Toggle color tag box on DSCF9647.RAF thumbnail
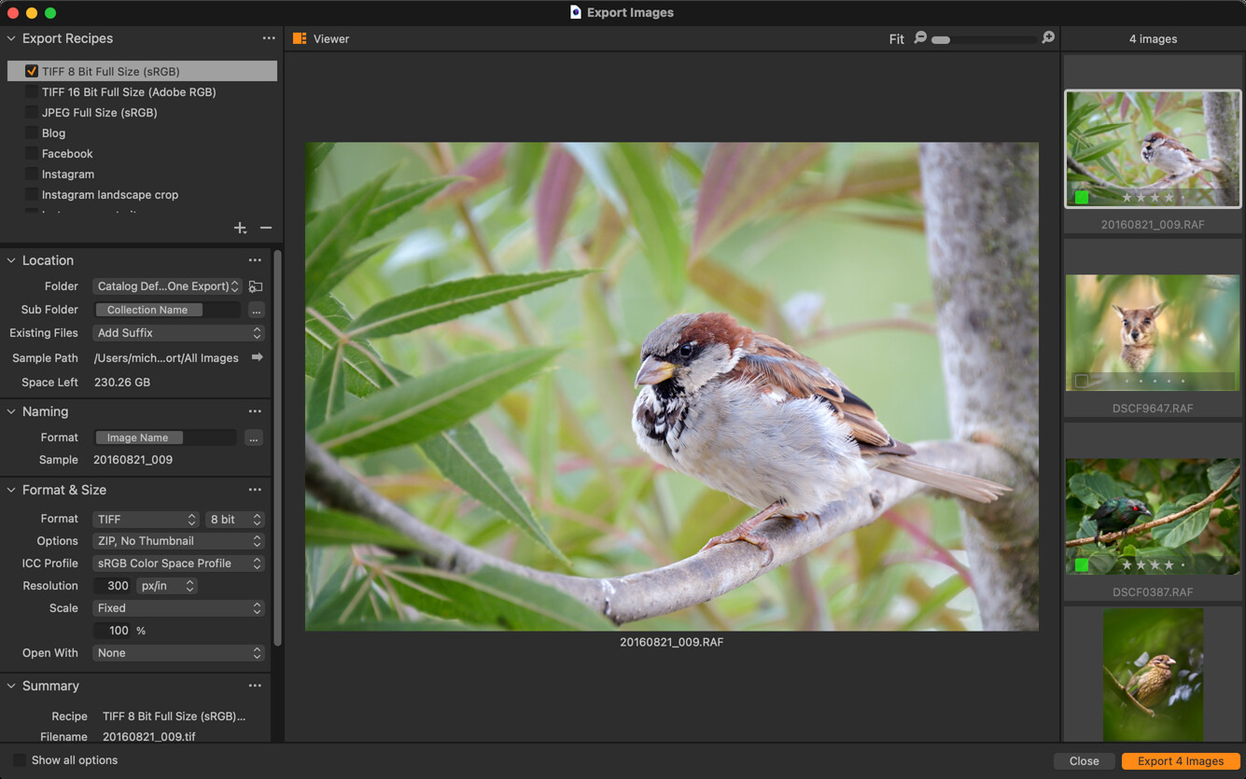 (1082, 382)
